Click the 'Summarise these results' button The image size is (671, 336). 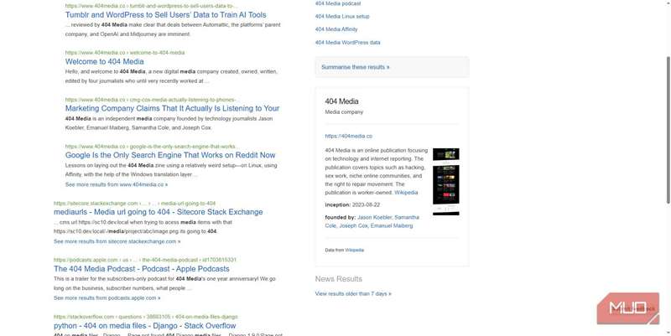click(392, 67)
